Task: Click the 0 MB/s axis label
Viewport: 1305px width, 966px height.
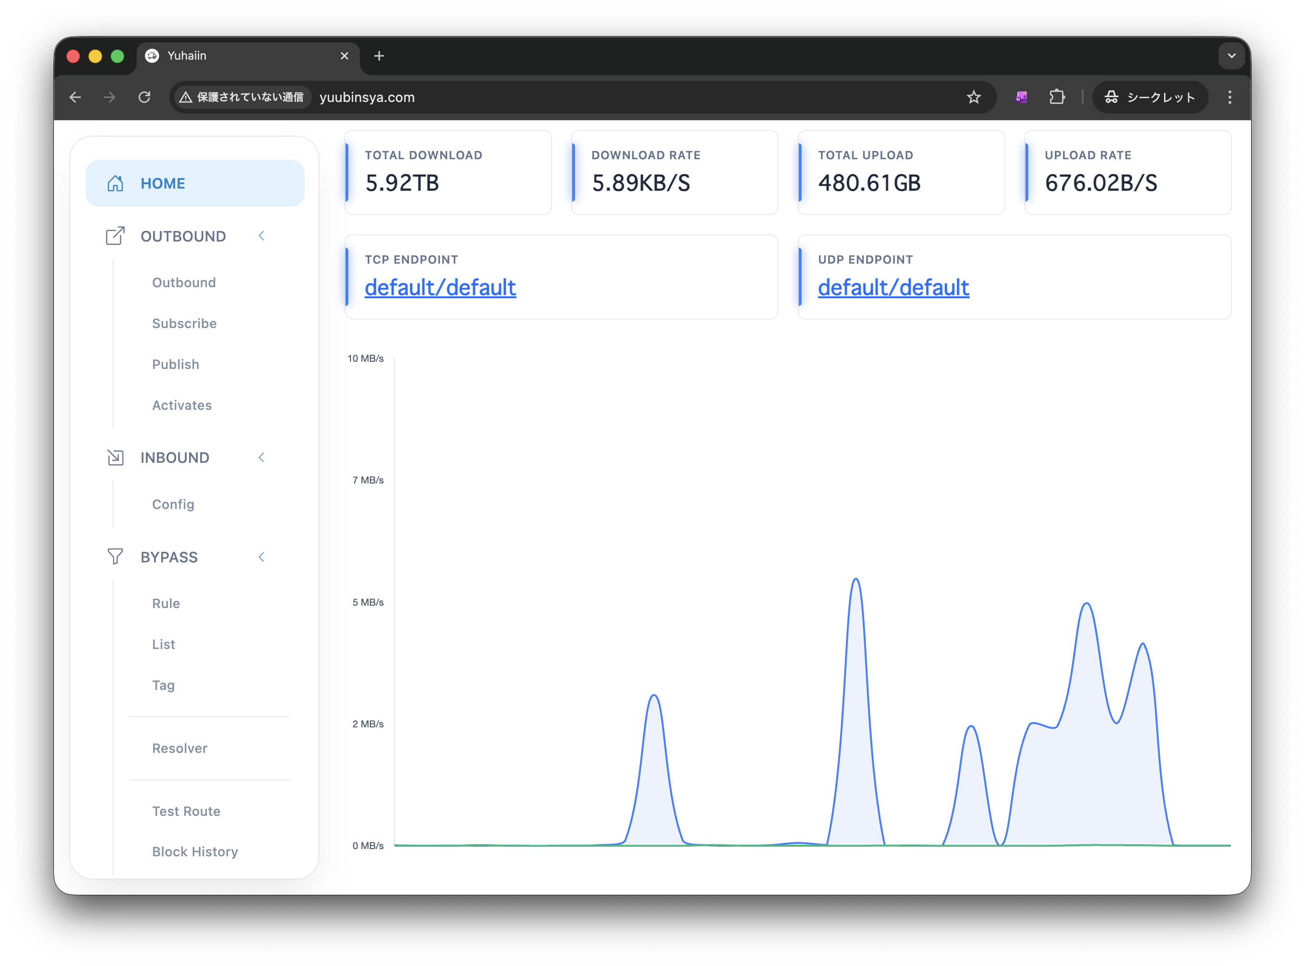Action: point(368,846)
